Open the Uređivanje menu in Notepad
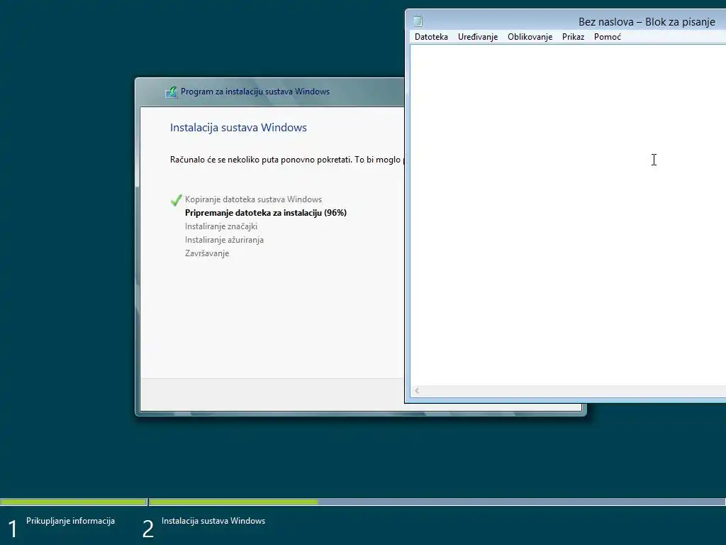726x545 pixels. tap(477, 37)
